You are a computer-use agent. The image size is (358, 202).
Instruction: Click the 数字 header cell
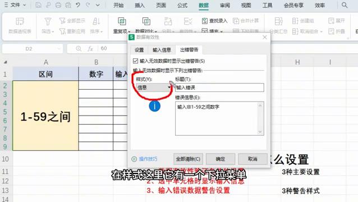click(x=96, y=74)
